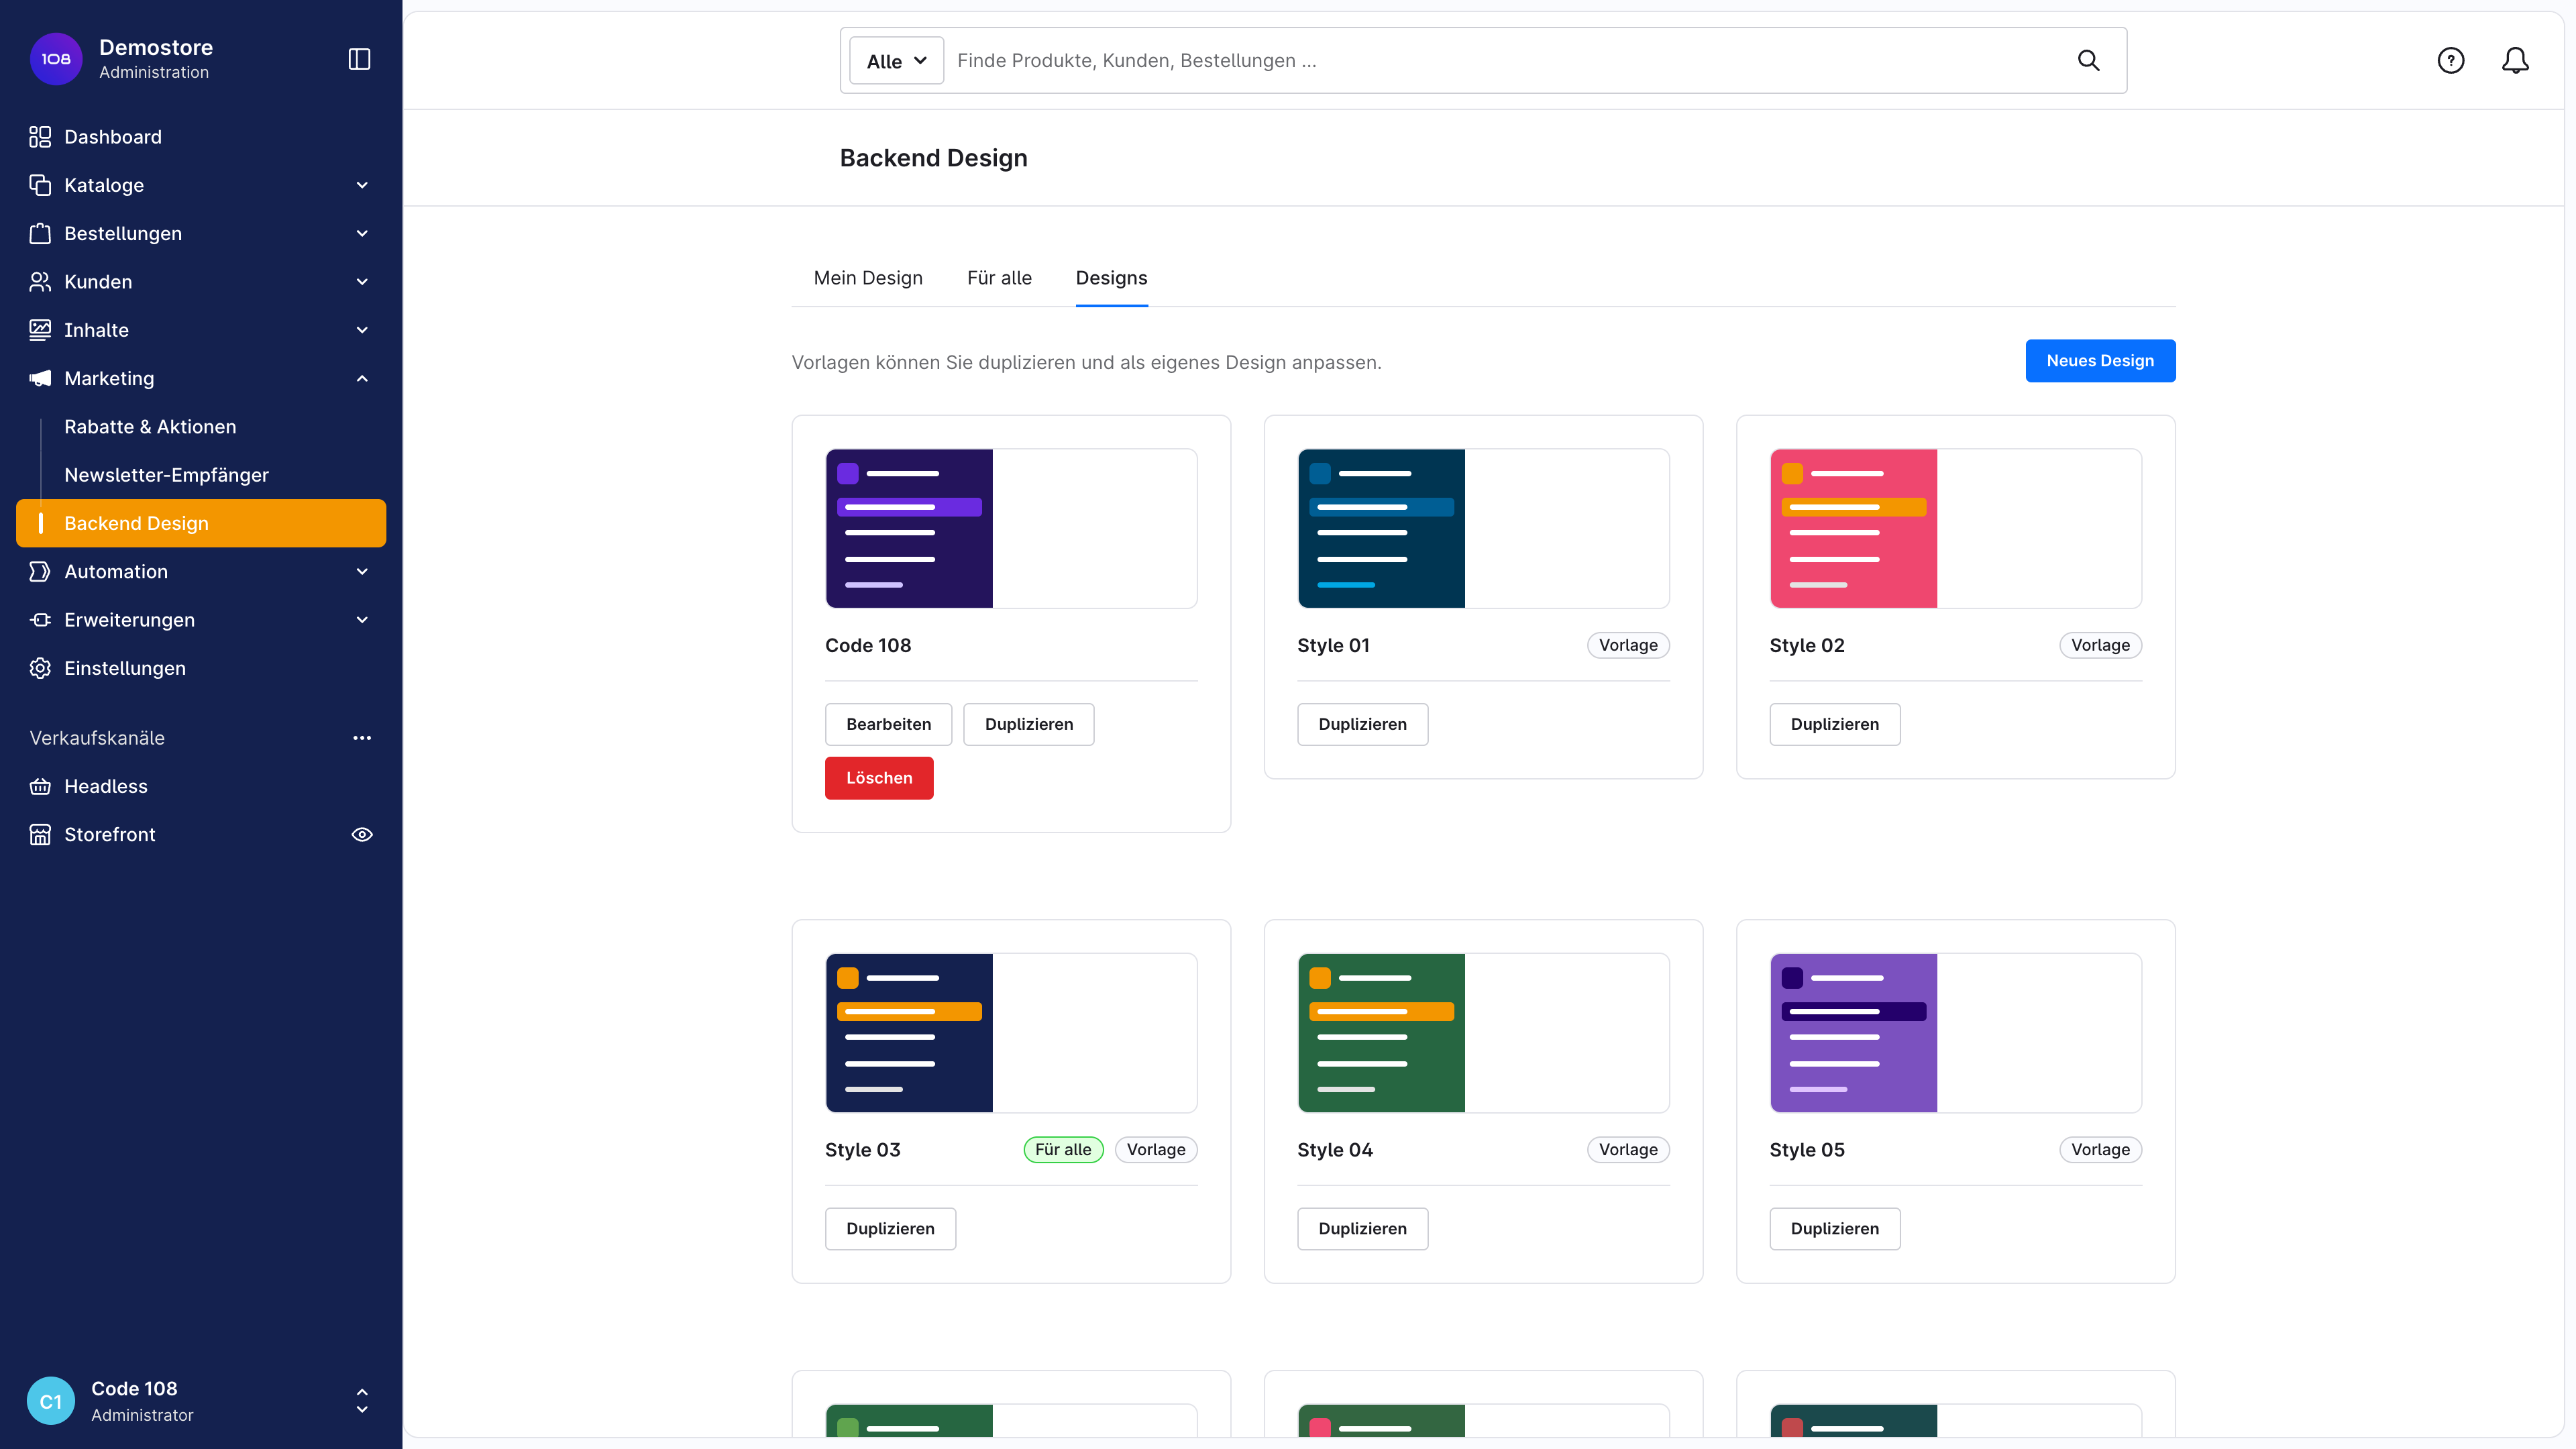The width and height of the screenshot is (2576, 1449).
Task: Open the Dashboard via its icon
Action: click(40, 137)
